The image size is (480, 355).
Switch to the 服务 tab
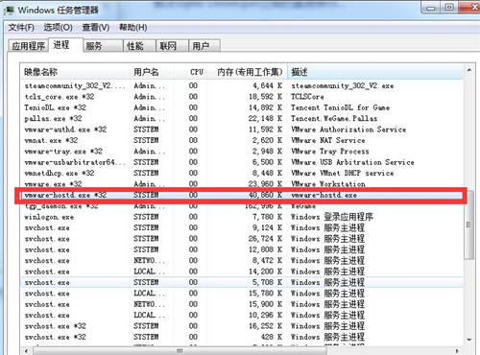tap(103, 46)
